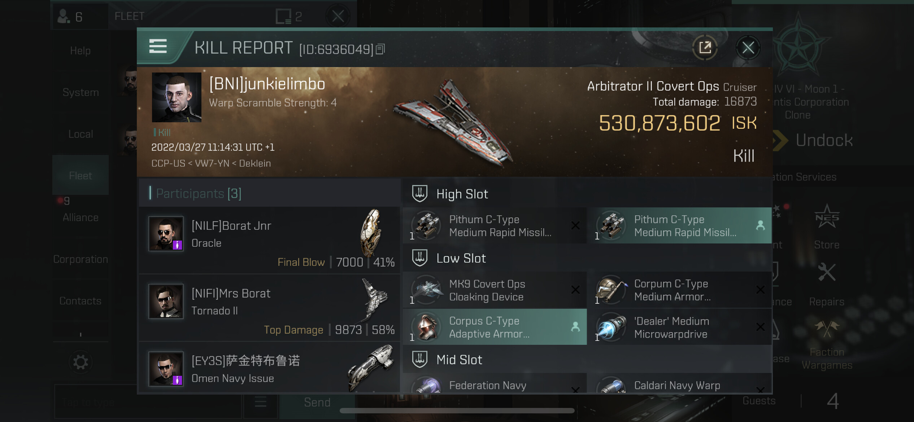Toggle the highlighted Pithum C-Type Missile module
The width and height of the screenshot is (914, 422).
679,225
